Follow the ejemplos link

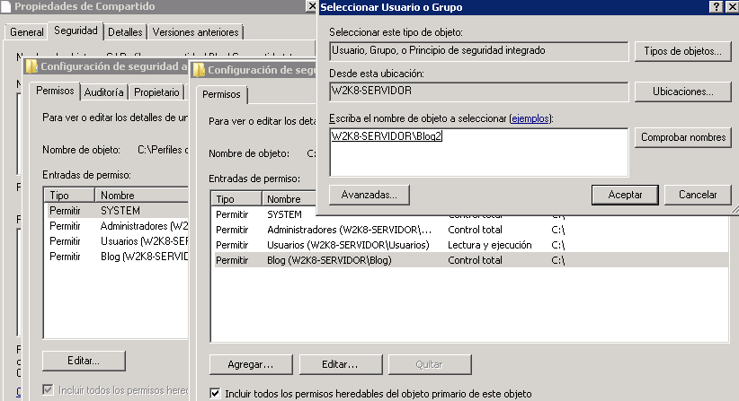tap(530, 118)
